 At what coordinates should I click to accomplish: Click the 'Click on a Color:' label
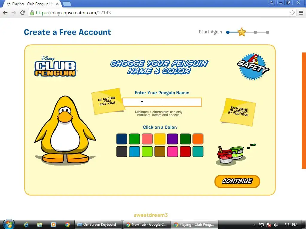click(160, 127)
